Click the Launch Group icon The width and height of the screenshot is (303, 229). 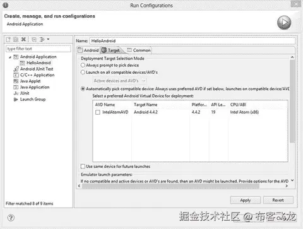(16, 99)
